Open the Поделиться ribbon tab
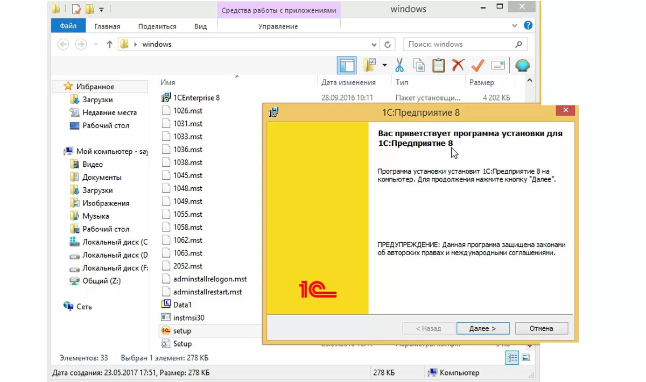Screen dimensions: 646x382 pos(157,26)
